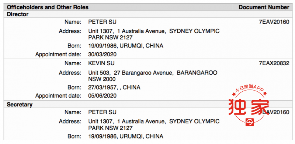
Task: Click appointment date 30/03/2020
Action: point(102,55)
